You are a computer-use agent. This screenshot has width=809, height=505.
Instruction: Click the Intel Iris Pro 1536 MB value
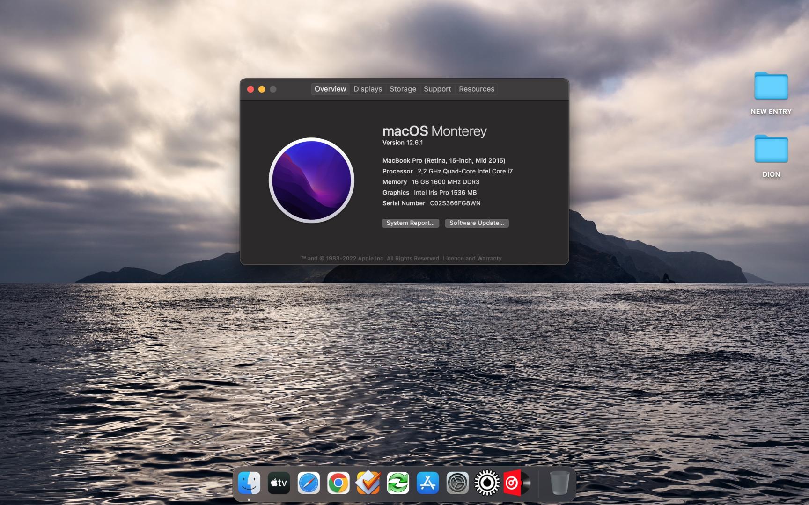(445, 193)
